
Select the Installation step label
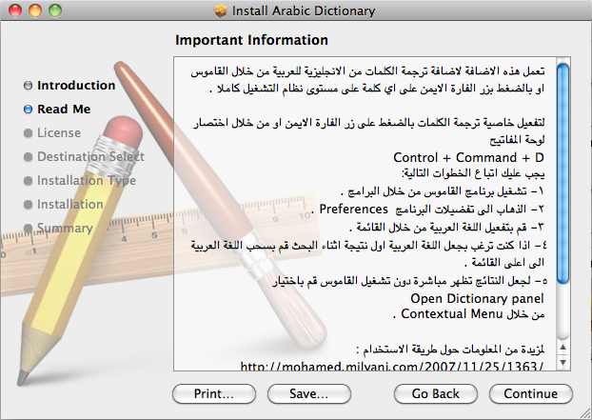point(69,204)
